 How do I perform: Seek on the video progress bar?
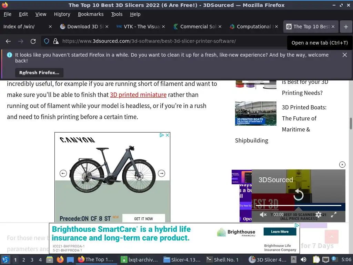[x=298, y=206]
